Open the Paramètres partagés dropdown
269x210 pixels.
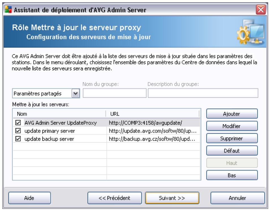(x=76, y=93)
